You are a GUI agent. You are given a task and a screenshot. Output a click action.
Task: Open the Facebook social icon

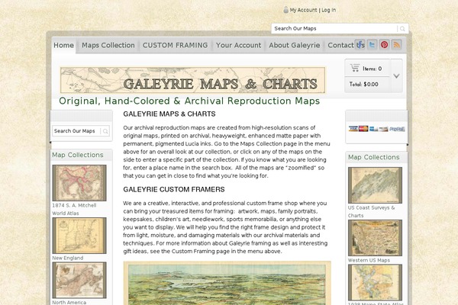pos(360,45)
